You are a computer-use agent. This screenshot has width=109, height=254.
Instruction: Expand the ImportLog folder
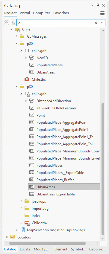(21, 209)
